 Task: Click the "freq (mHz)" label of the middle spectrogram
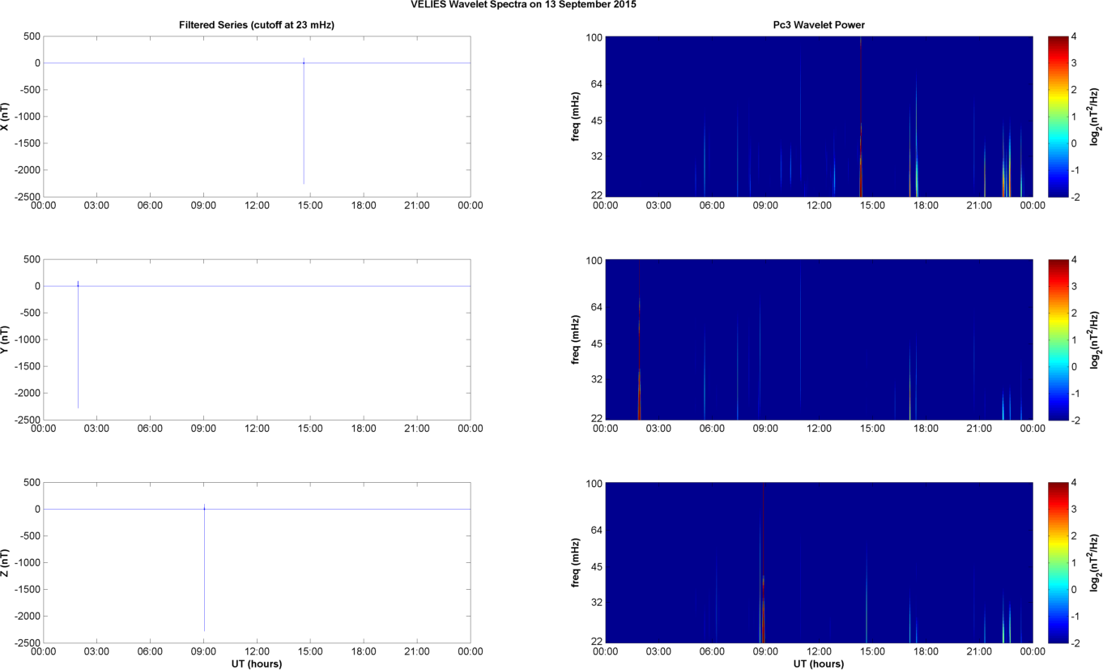[576, 339]
